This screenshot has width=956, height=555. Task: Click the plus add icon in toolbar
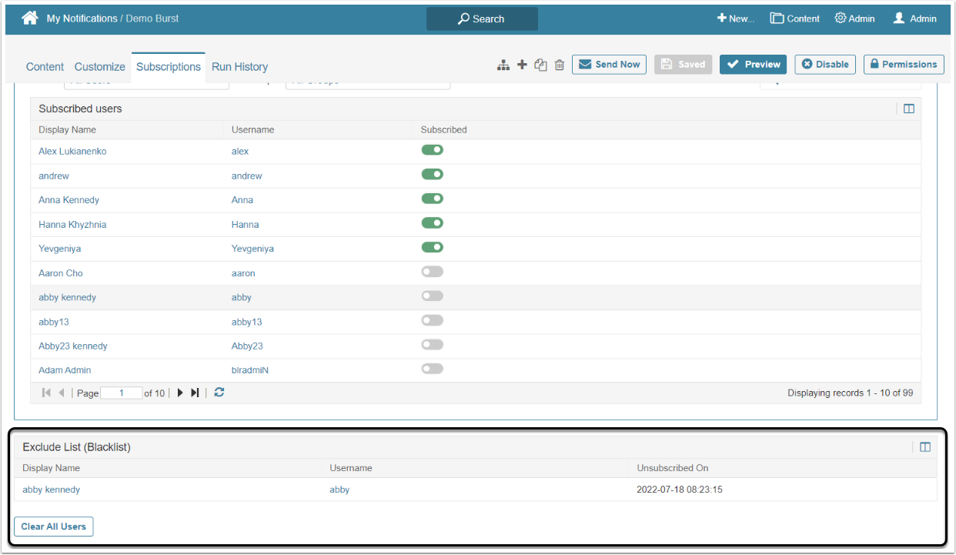(x=522, y=65)
